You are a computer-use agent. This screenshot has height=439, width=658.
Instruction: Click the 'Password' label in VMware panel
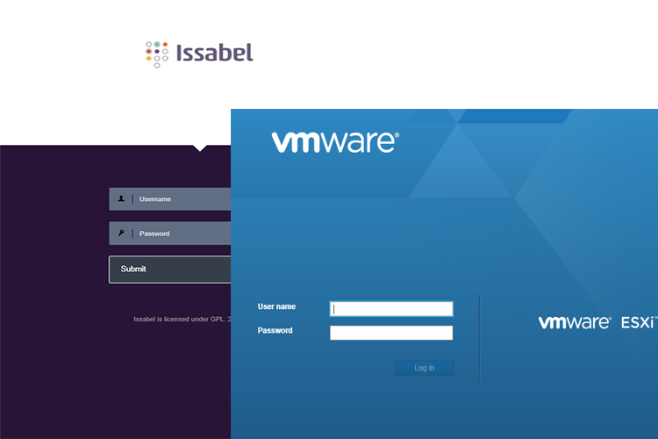[x=275, y=331]
